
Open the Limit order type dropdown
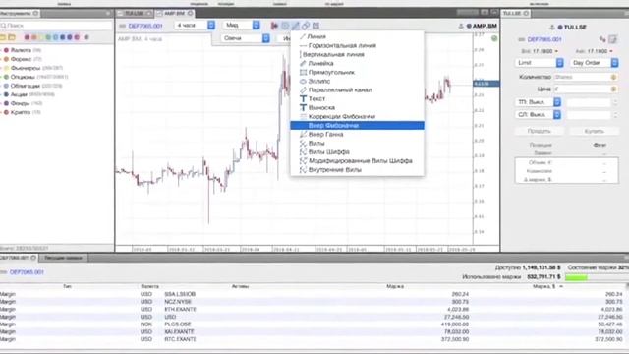pyautogui.click(x=540, y=63)
